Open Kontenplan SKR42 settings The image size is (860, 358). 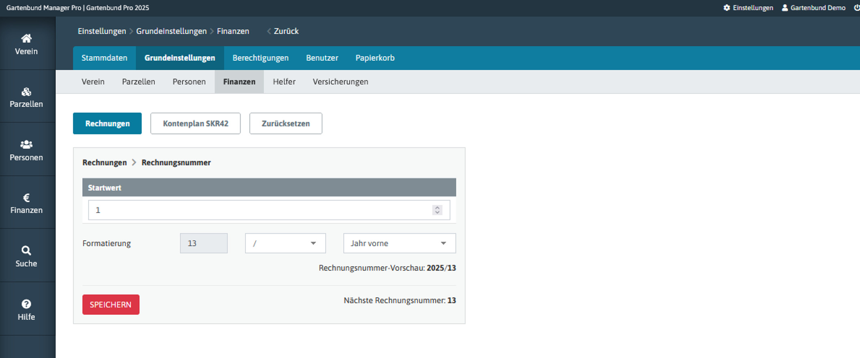coord(196,124)
